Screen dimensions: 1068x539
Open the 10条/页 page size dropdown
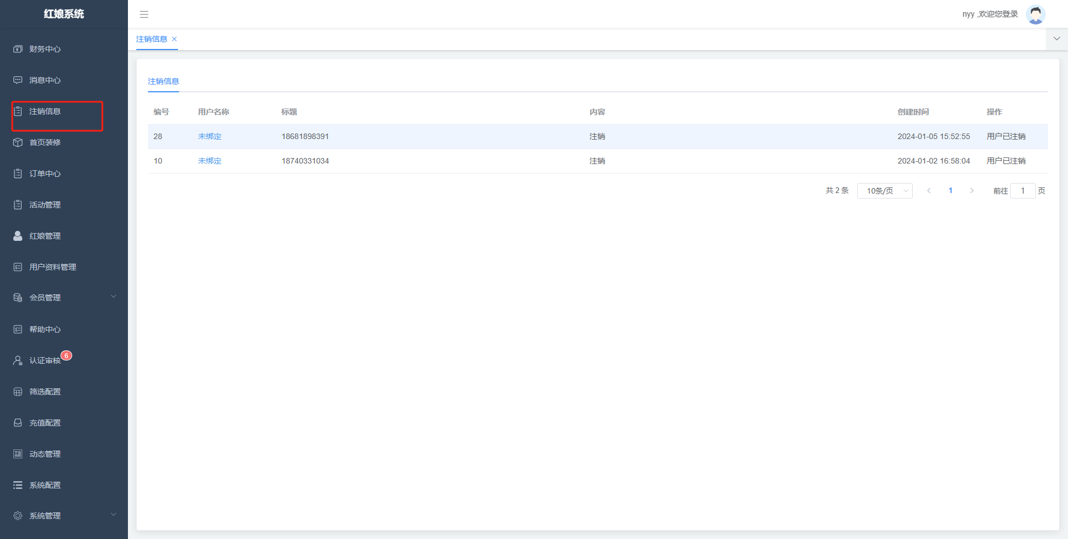coord(884,191)
